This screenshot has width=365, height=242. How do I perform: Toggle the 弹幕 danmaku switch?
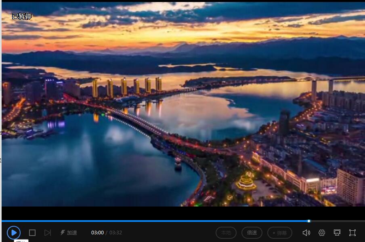[x=279, y=233]
